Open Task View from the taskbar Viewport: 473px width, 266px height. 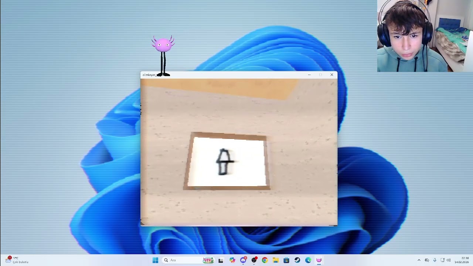tap(221, 260)
